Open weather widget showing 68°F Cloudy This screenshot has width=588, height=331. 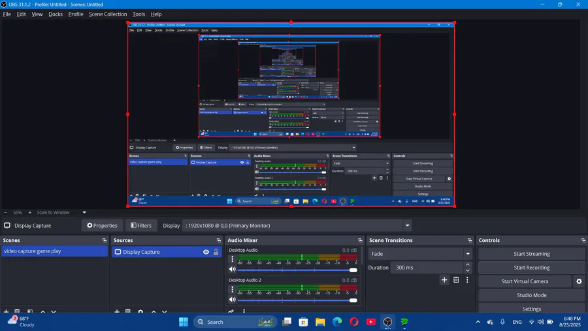pos(22,322)
